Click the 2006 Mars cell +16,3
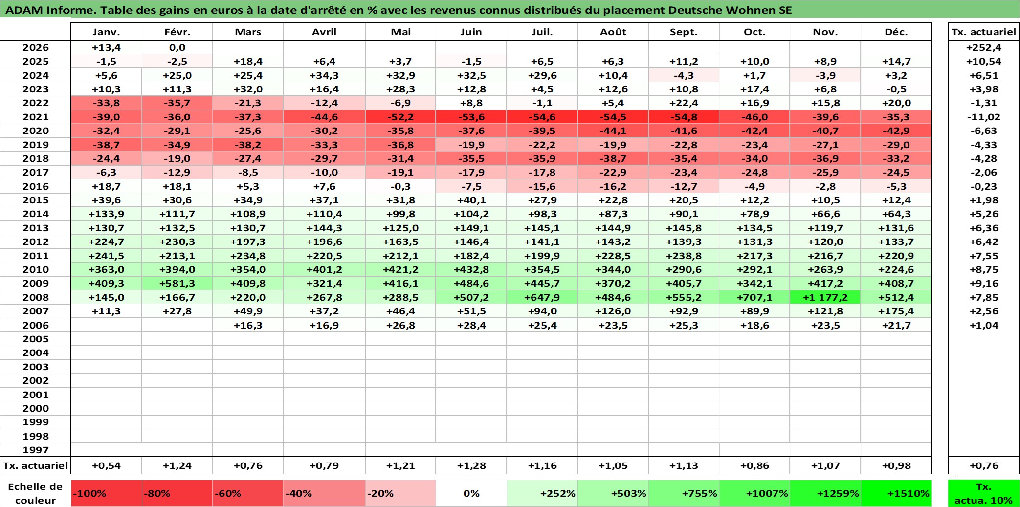 pyautogui.click(x=247, y=325)
